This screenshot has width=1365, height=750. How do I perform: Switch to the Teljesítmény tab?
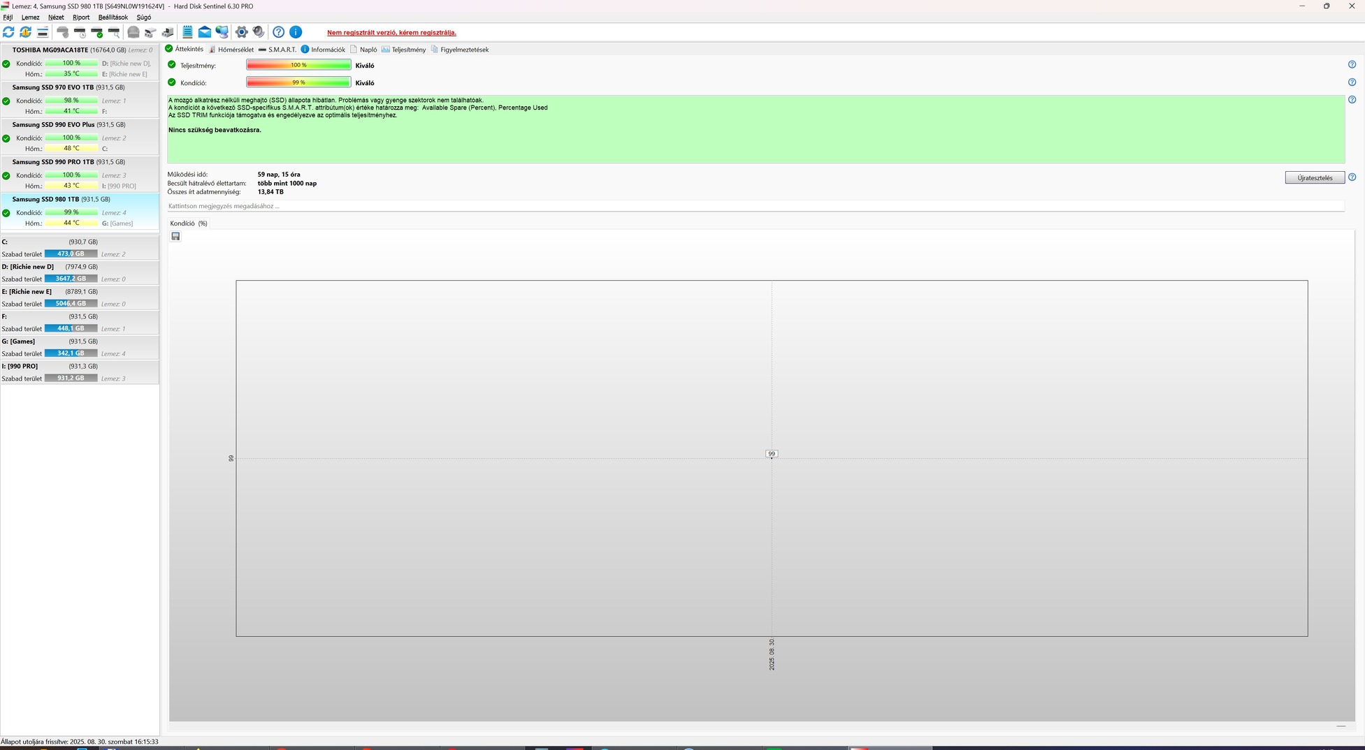click(x=403, y=50)
